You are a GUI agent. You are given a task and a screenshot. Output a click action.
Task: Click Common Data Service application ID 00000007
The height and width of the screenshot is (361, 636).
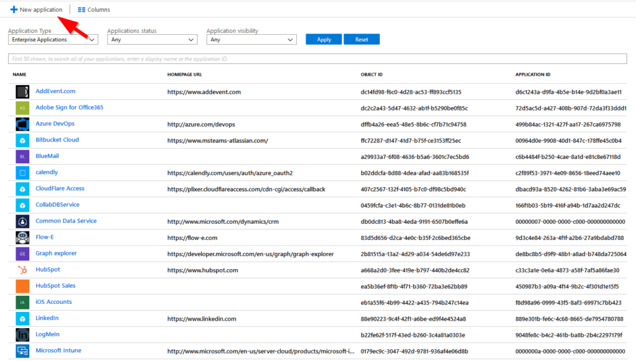tap(570, 221)
